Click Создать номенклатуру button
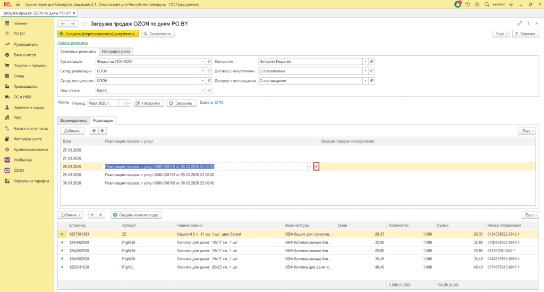544x292 pixels. [x=136, y=215]
